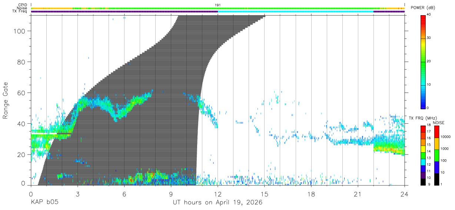455x210 pixels.
Task: Click the x-axis tick label 15
Action: (x=265, y=194)
